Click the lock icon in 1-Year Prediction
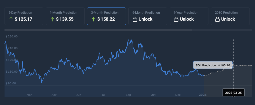Image resolution: width=255 pixels, height=105 pixels. click(x=176, y=19)
